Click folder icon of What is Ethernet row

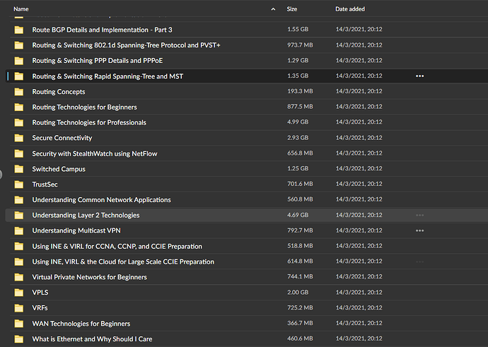tap(19, 339)
